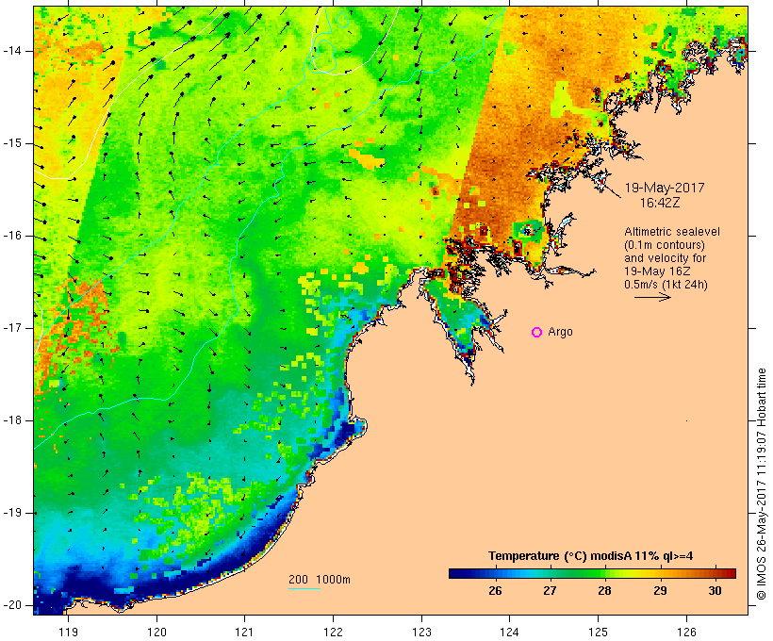Click longitude axis label '120'
Viewport: 773px width, 641px height.
[x=156, y=632]
